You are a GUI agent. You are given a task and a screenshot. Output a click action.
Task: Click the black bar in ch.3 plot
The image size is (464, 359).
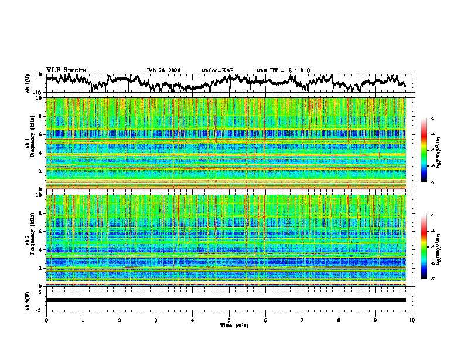click(x=226, y=300)
